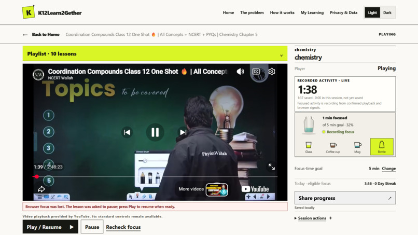The height and width of the screenshot is (235, 418).
Task: Click the video progress bar scrubber
Action: coord(37,176)
